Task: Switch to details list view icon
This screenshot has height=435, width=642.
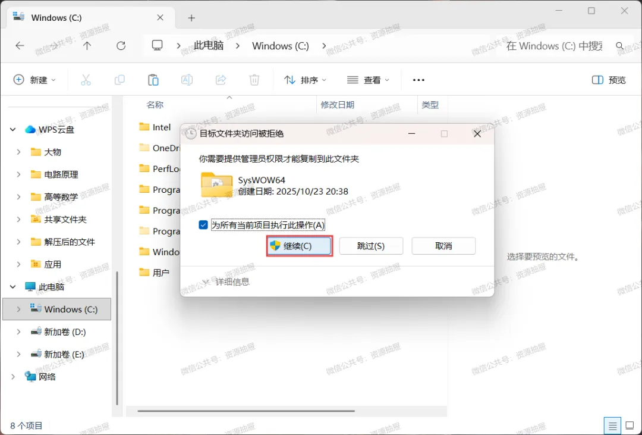Action: [612, 427]
